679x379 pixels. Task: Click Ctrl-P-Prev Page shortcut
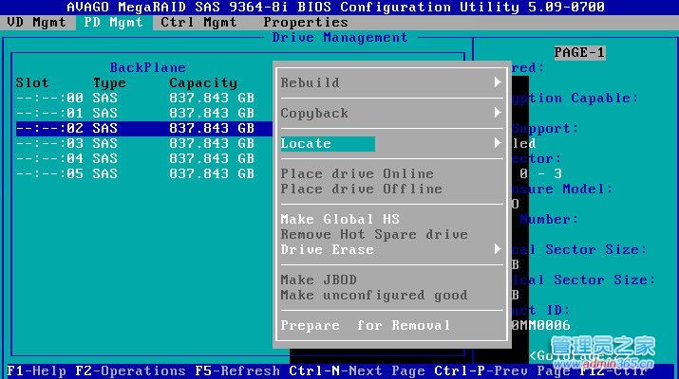pos(502,370)
